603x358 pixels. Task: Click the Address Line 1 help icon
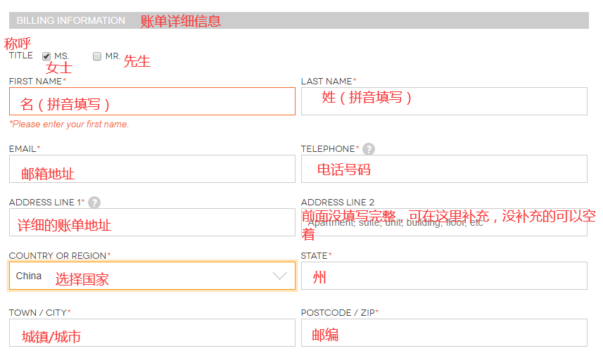tap(94, 203)
